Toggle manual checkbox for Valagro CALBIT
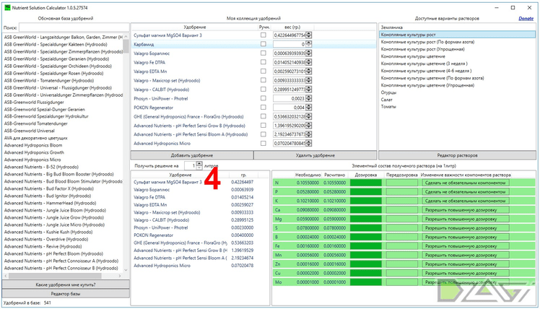The width and height of the screenshot is (540, 309). [x=263, y=90]
